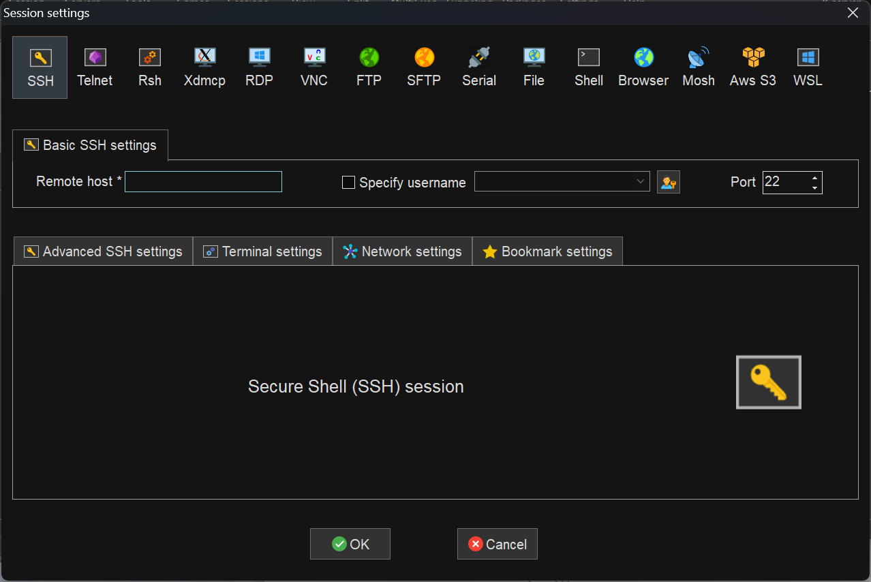Select the Shell session type
Viewport: 871px width, 582px height.
(x=589, y=67)
